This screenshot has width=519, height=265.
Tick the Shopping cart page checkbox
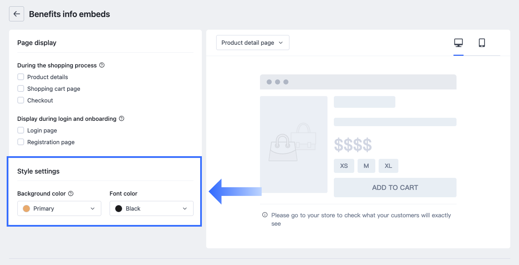[x=21, y=89]
